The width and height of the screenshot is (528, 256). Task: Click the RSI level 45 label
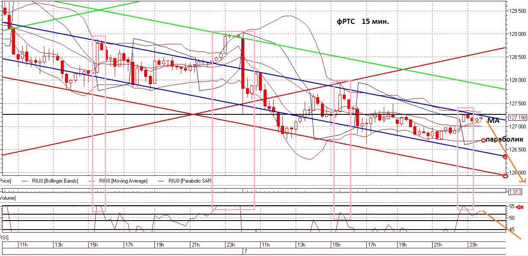(x=512, y=230)
